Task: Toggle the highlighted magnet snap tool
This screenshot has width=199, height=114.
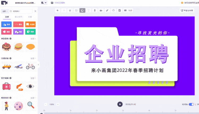Action: (x=82, y=11)
